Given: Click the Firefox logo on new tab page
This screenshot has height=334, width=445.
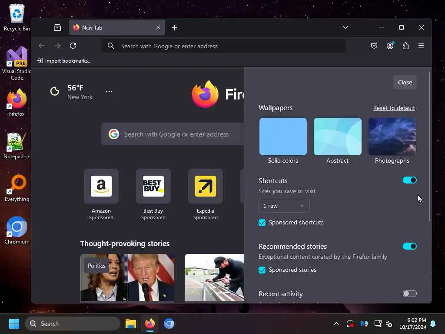Looking at the screenshot, I should (x=205, y=94).
